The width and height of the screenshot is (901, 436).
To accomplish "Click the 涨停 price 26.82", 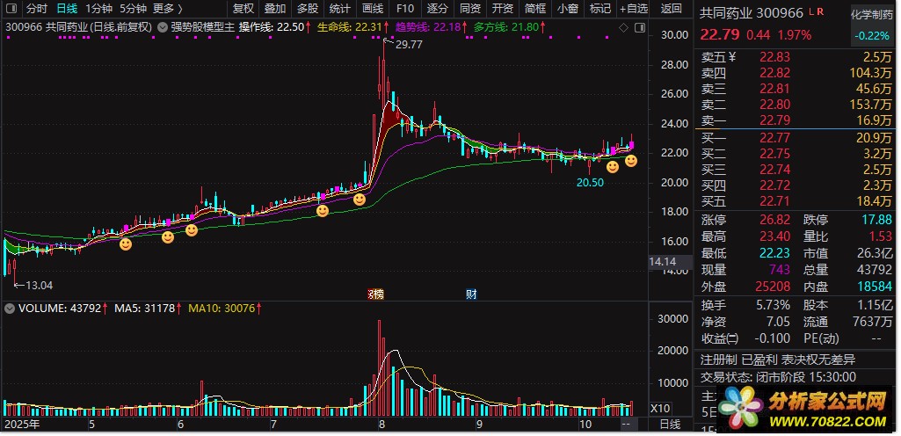I will [x=774, y=220].
